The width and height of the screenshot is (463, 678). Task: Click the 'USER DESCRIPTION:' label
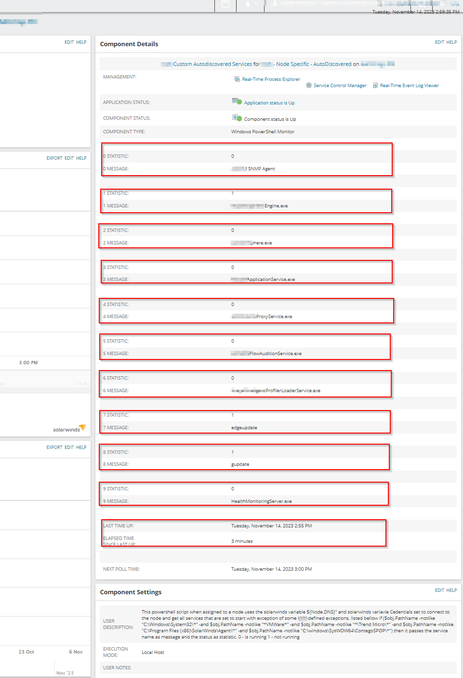(118, 624)
